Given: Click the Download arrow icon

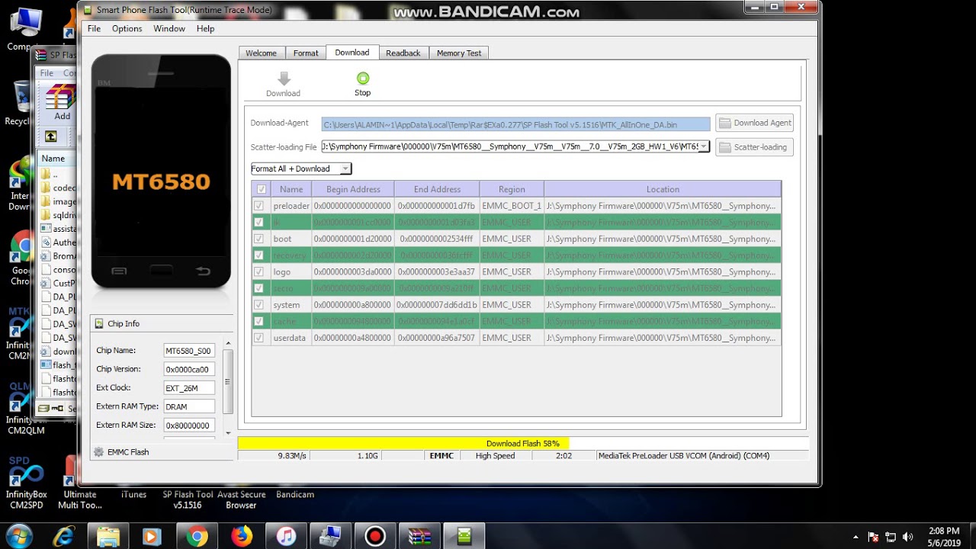Looking at the screenshot, I should click(x=284, y=79).
